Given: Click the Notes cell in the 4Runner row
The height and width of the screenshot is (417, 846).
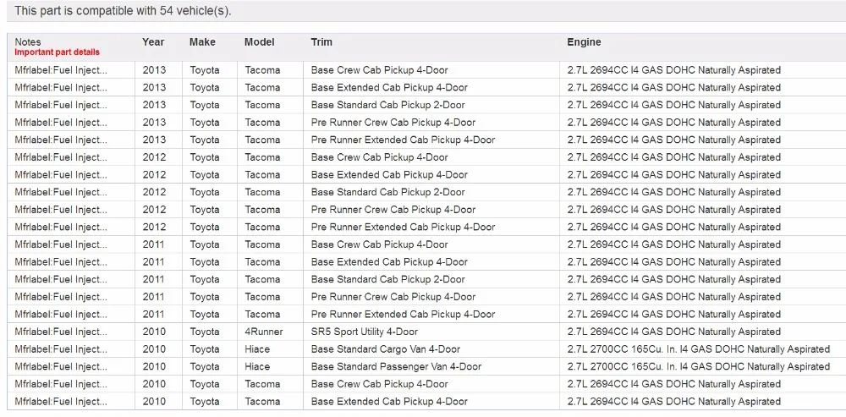Looking at the screenshot, I should (x=61, y=332).
